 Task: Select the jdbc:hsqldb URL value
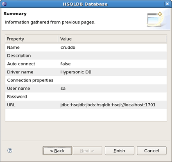pos(108,105)
